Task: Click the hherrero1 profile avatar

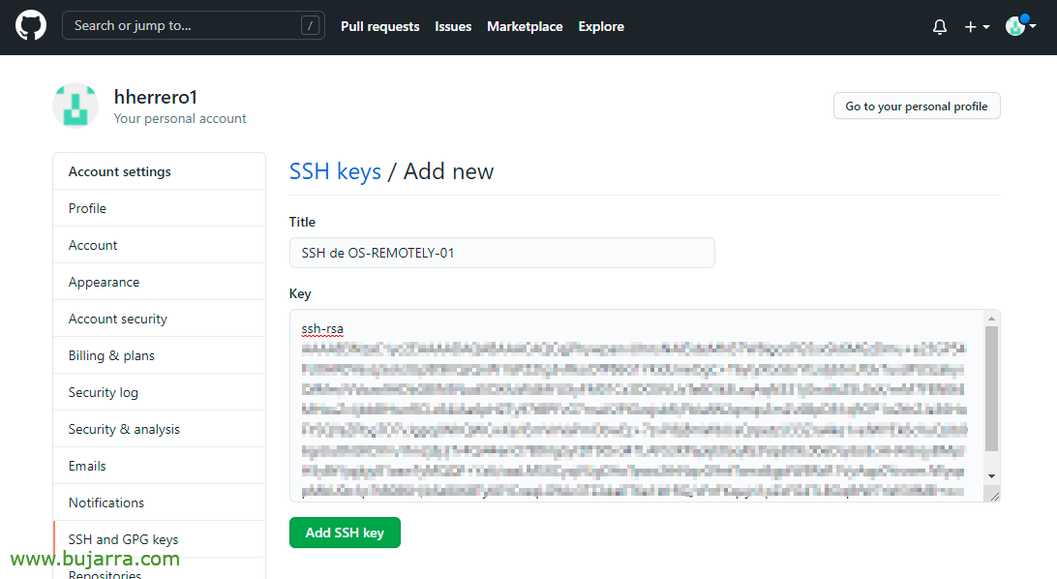Action: 75,106
